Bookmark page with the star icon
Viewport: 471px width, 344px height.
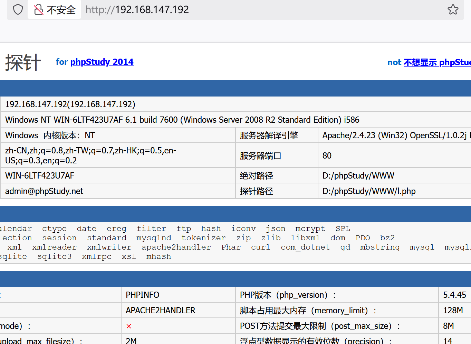coord(453,9)
